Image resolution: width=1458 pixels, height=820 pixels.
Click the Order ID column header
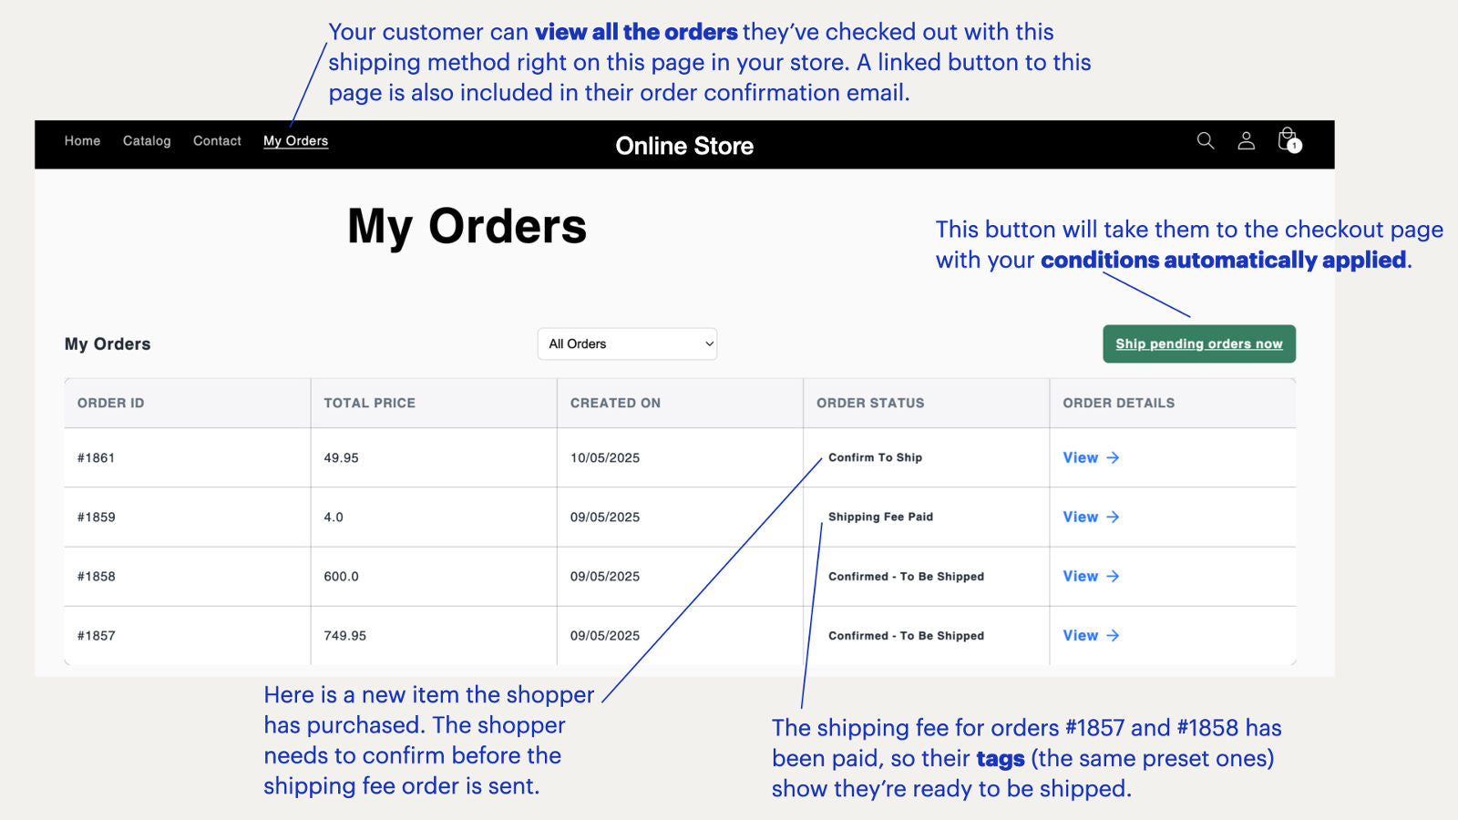[x=110, y=403]
